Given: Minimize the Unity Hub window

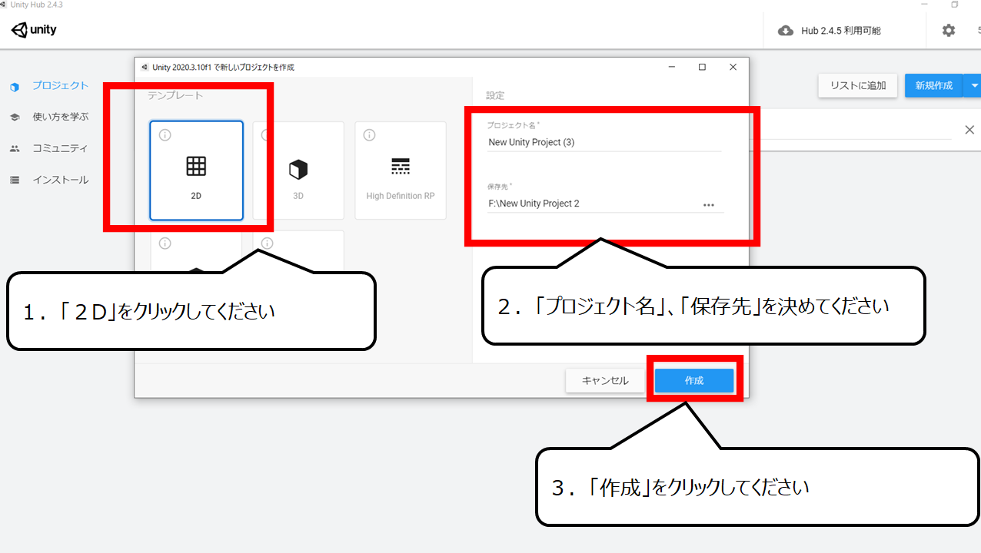Looking at the screenshot, I should (x=924, y=5).
